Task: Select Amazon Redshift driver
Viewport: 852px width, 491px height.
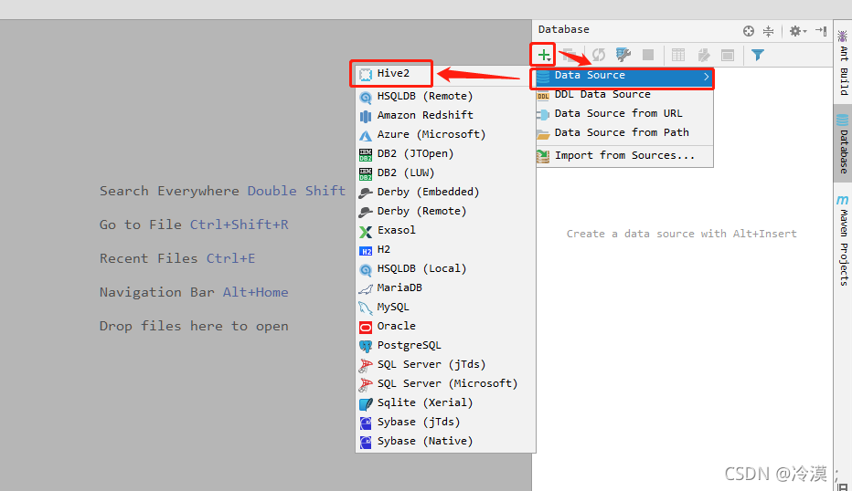Action: coord(445,115)
